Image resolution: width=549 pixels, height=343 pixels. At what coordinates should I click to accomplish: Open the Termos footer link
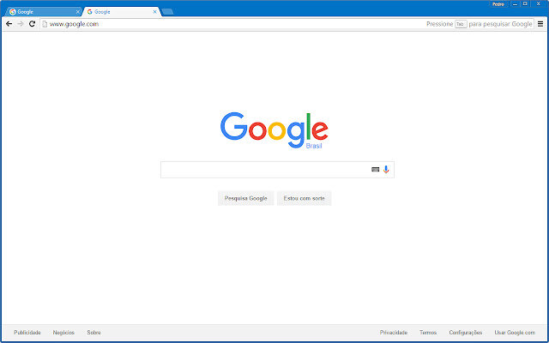pos(428,333)
